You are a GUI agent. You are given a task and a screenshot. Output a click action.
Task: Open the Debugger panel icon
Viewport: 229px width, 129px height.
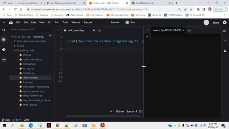point(225,51)
